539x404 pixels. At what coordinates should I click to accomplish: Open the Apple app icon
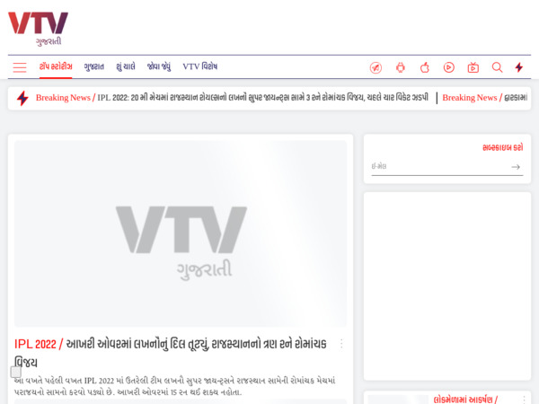(425, 67)
